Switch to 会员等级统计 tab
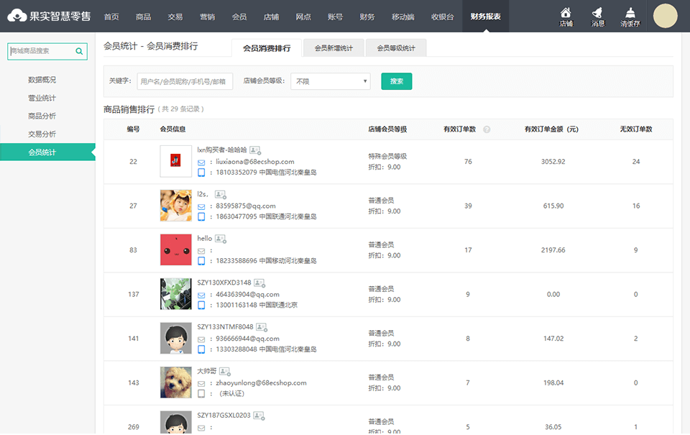690x435 pixels. (396, 48)
